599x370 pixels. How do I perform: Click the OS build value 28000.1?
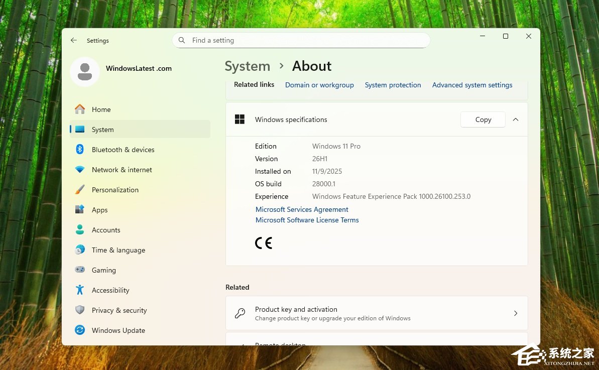[x=323, y=184]
